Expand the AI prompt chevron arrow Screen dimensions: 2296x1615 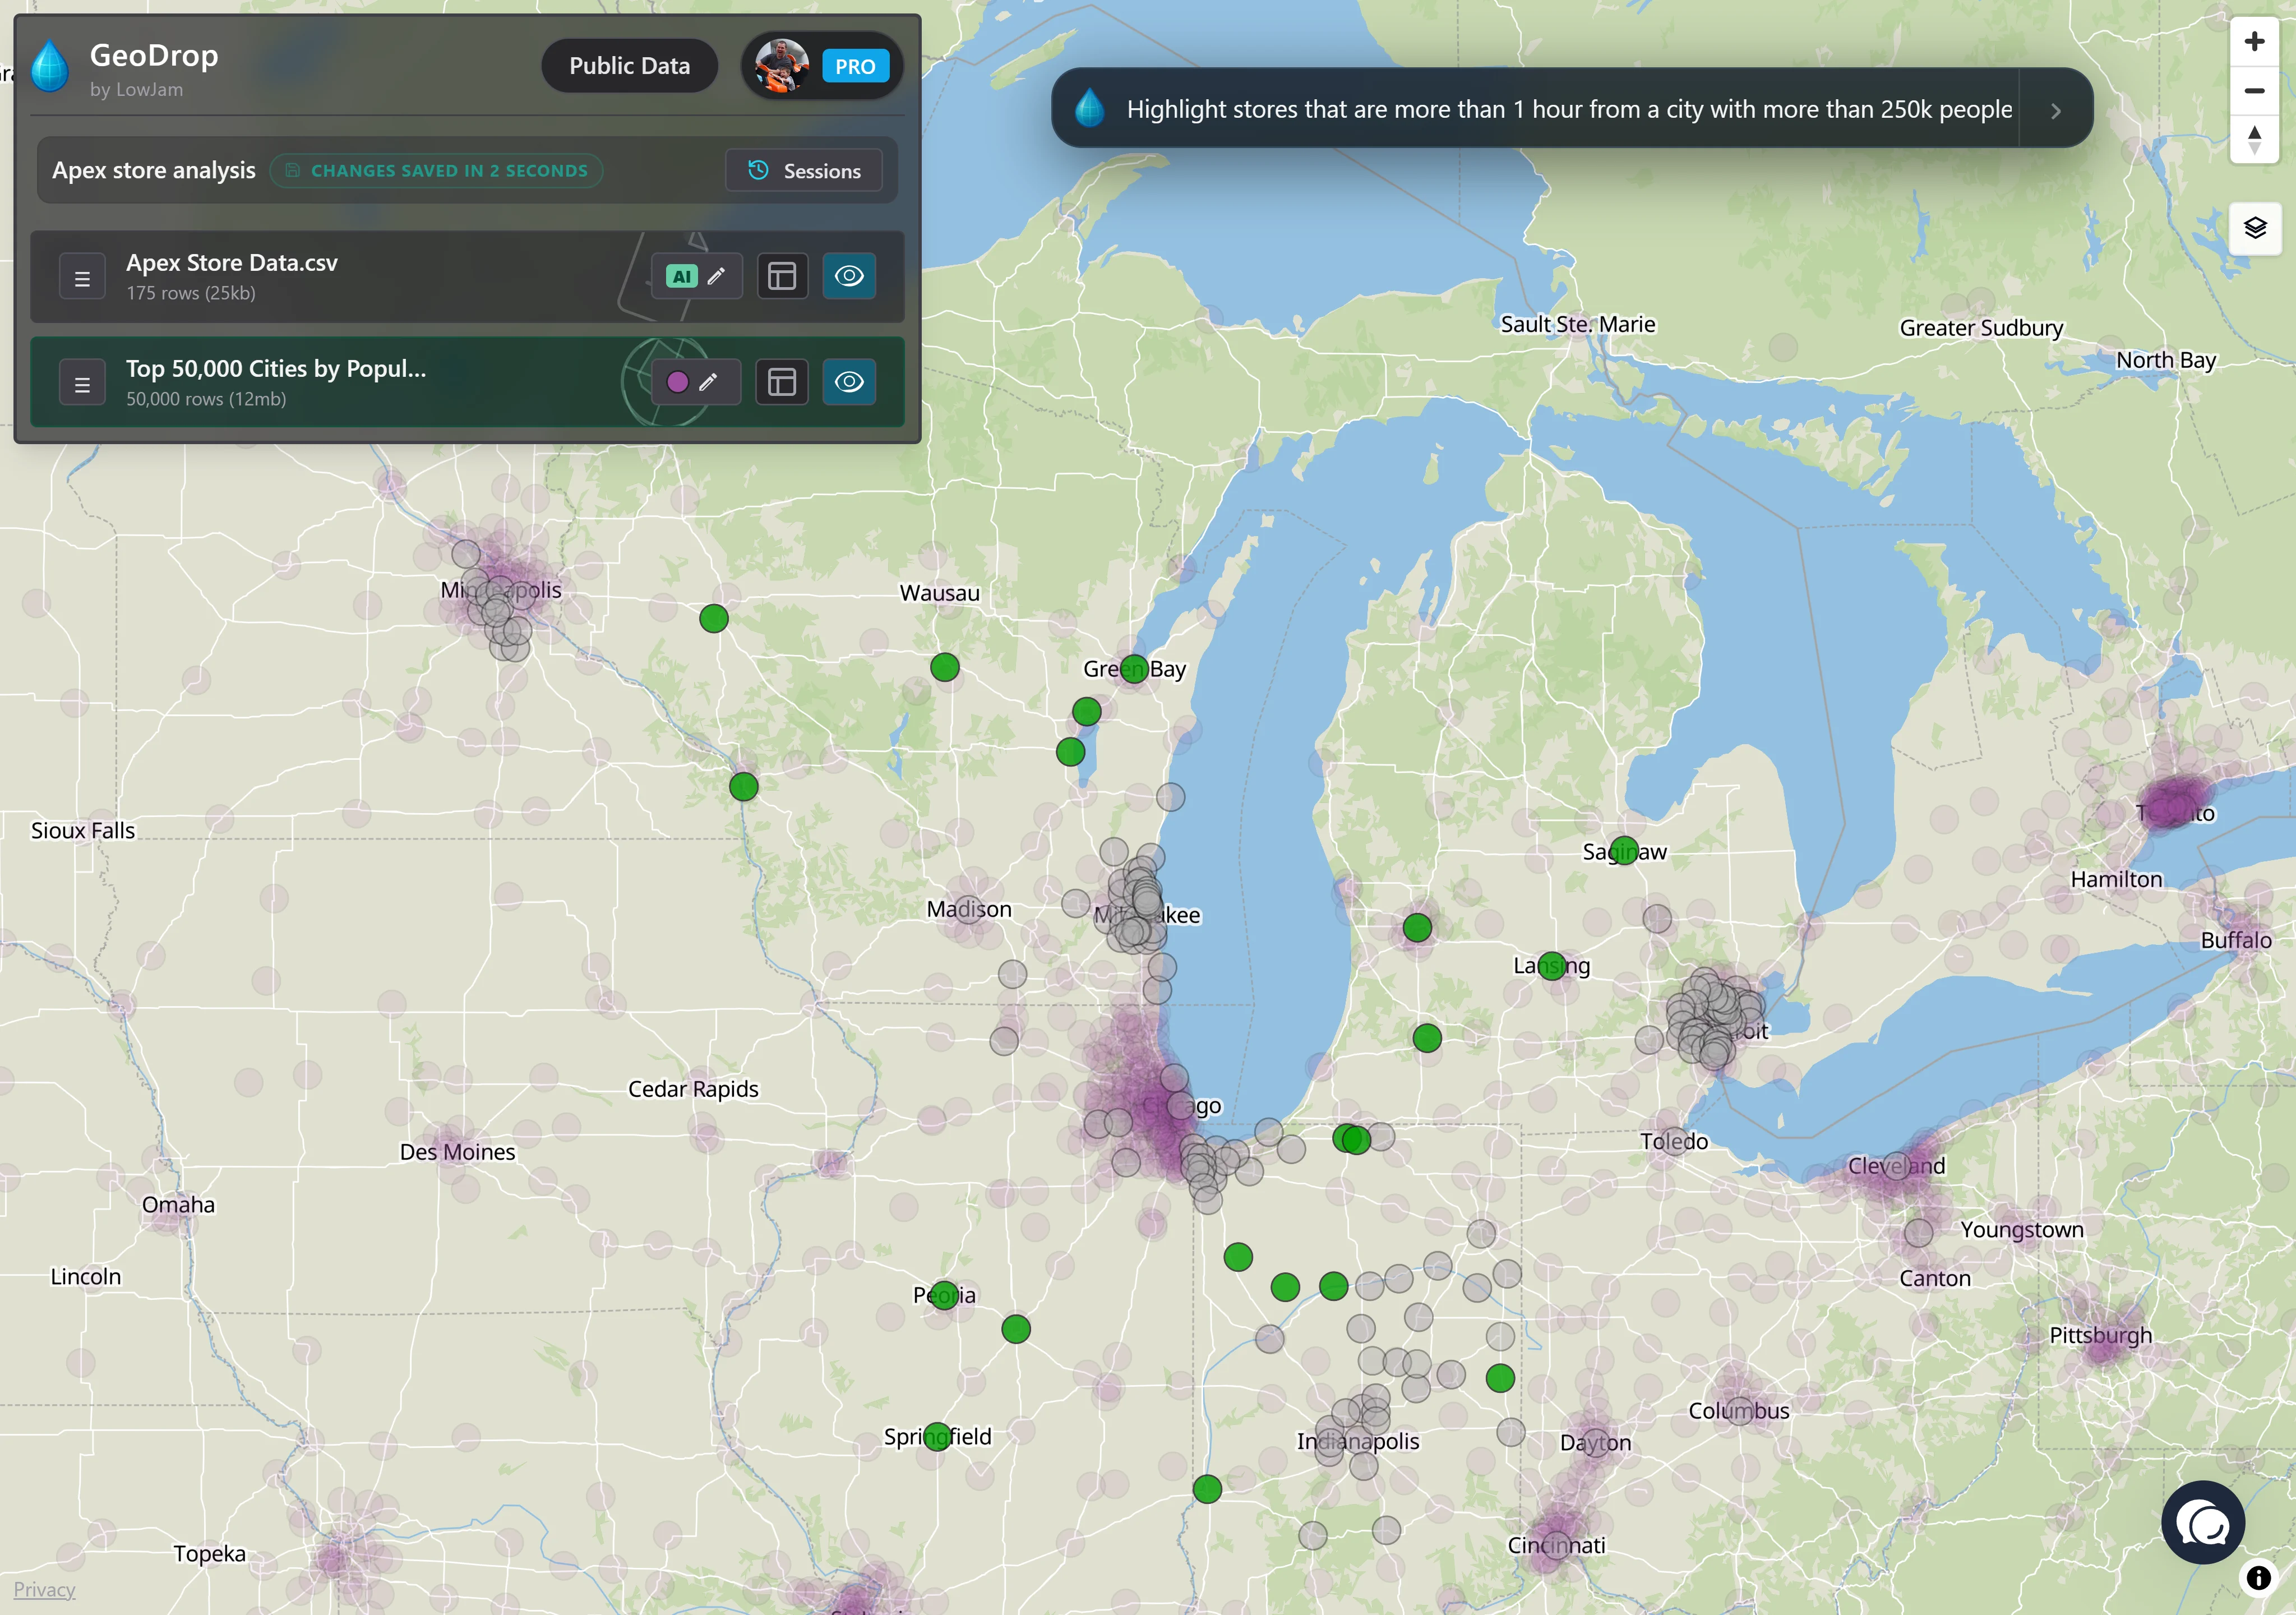(2055, 111)
